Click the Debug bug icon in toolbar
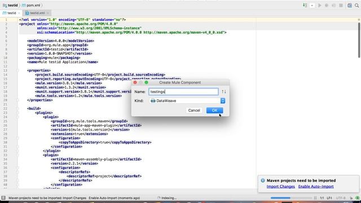This screenshot has width=361, height=203. (327, 5)
